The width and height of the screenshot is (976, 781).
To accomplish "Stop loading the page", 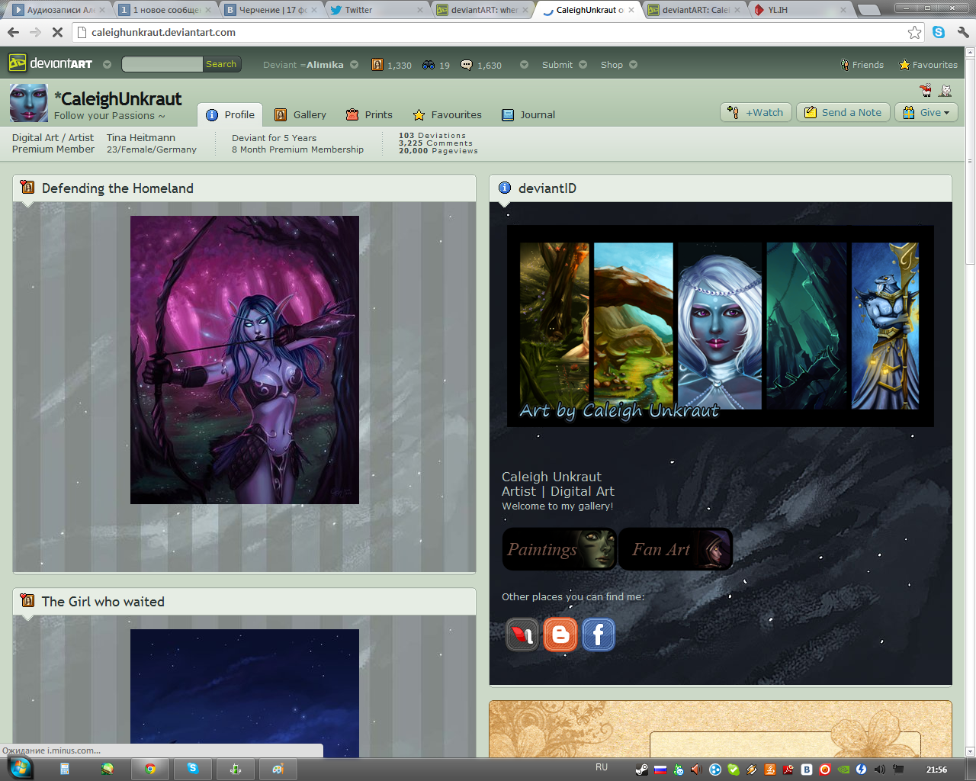I will [57, 32].
